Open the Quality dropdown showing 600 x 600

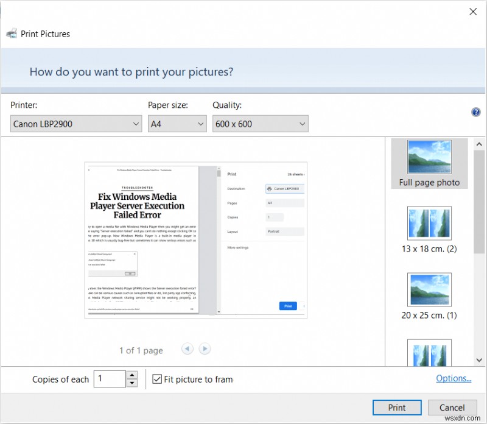click(261, 124)
